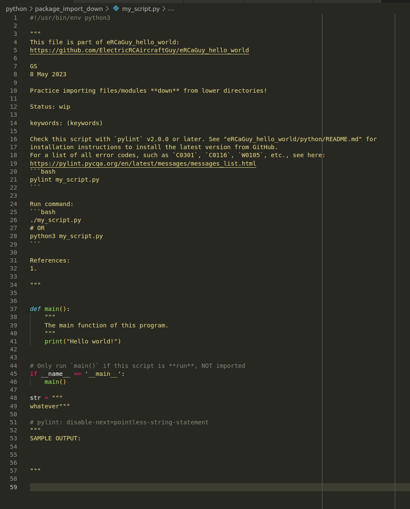Click the 'SAMPLE OUTPUT:' text
The height and width of the screenshot is (509, 410).
click(x=55, y=438)
